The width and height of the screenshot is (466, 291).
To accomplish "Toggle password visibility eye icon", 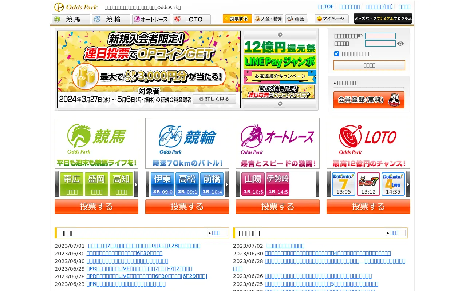I will pos(400,44).
